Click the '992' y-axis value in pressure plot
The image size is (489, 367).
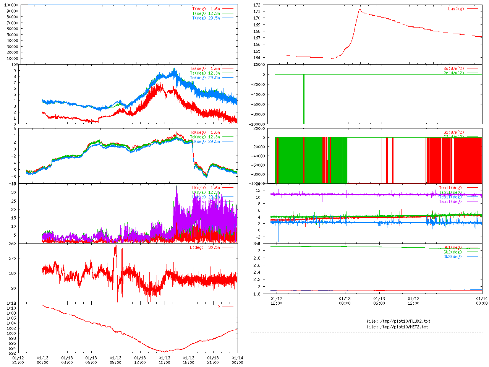[13, 353]
